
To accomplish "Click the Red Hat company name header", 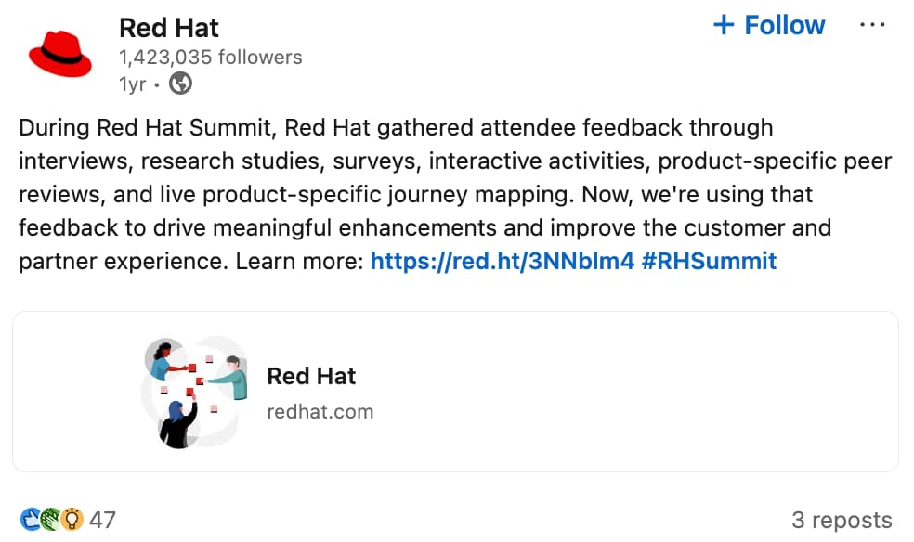I will [168, 28].
